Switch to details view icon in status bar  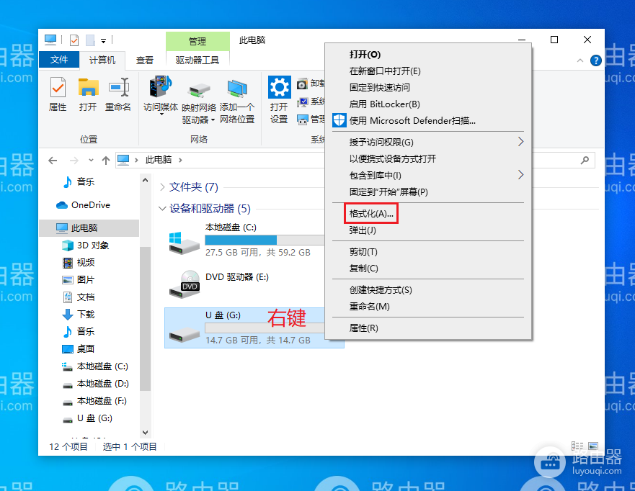[577, 446]
